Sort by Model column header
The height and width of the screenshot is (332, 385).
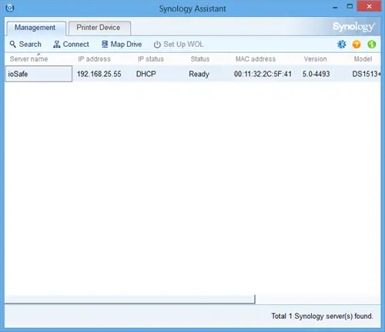(363, 59)
